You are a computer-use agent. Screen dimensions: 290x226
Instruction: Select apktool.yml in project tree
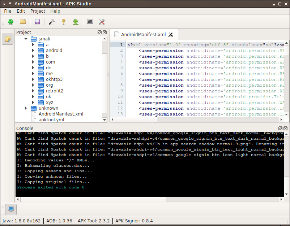pyautogui.click(x=51, y=119)
